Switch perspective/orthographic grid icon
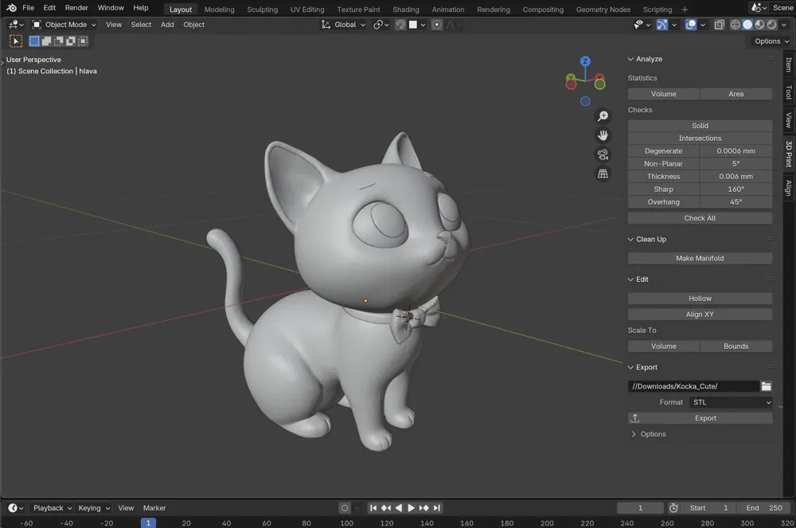 [x=603, y=174]
